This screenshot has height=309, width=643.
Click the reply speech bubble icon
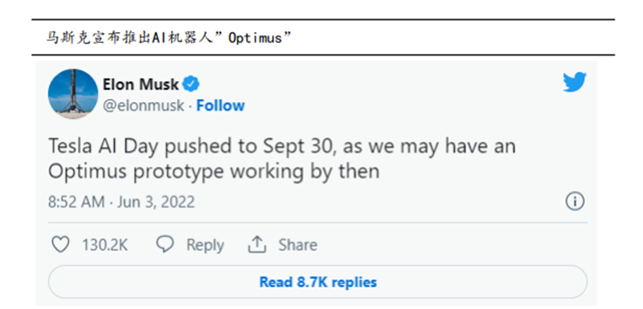(165, 244)
